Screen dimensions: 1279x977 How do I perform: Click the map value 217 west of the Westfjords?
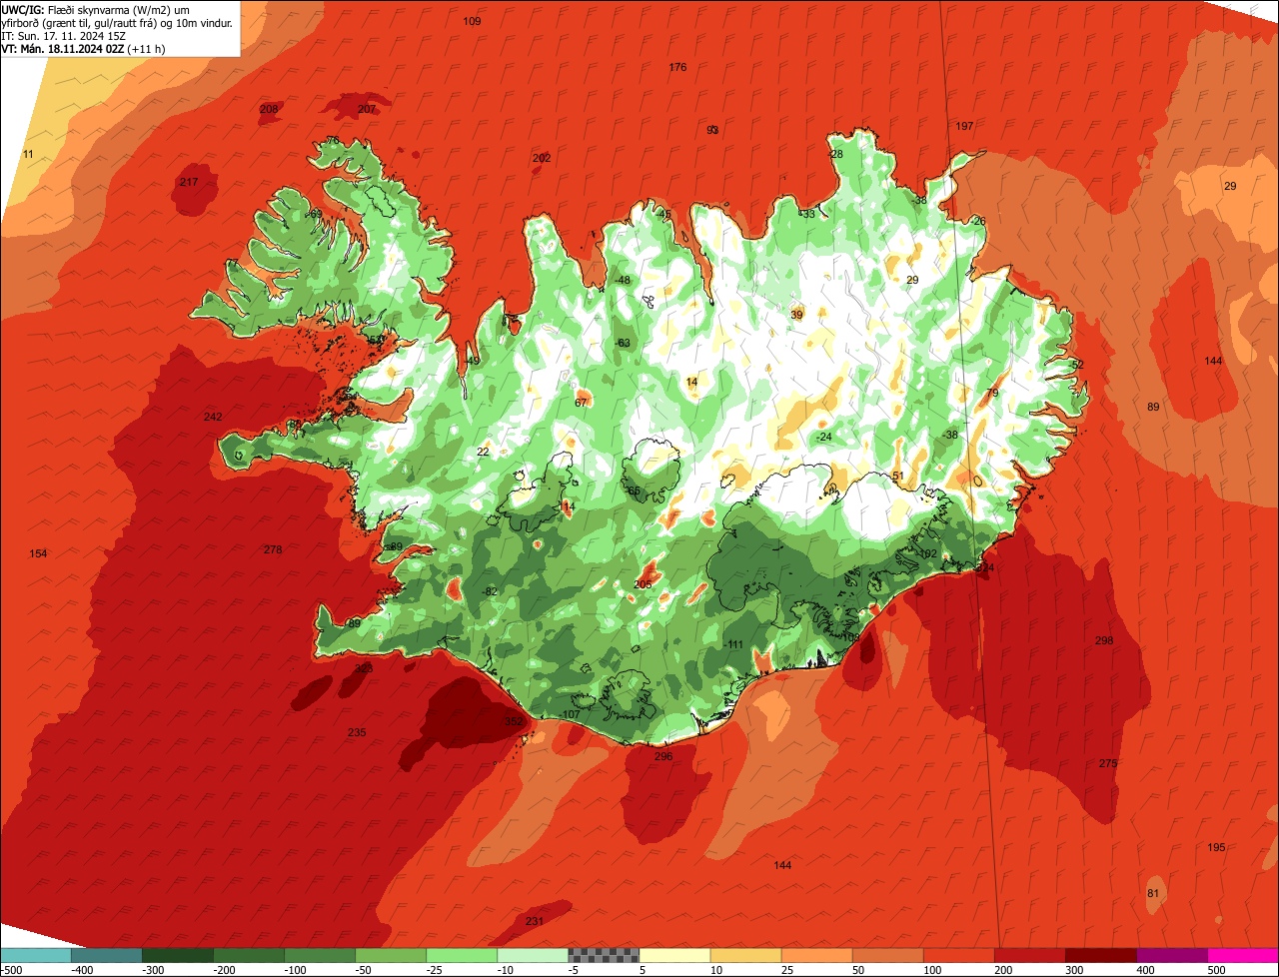188,182
